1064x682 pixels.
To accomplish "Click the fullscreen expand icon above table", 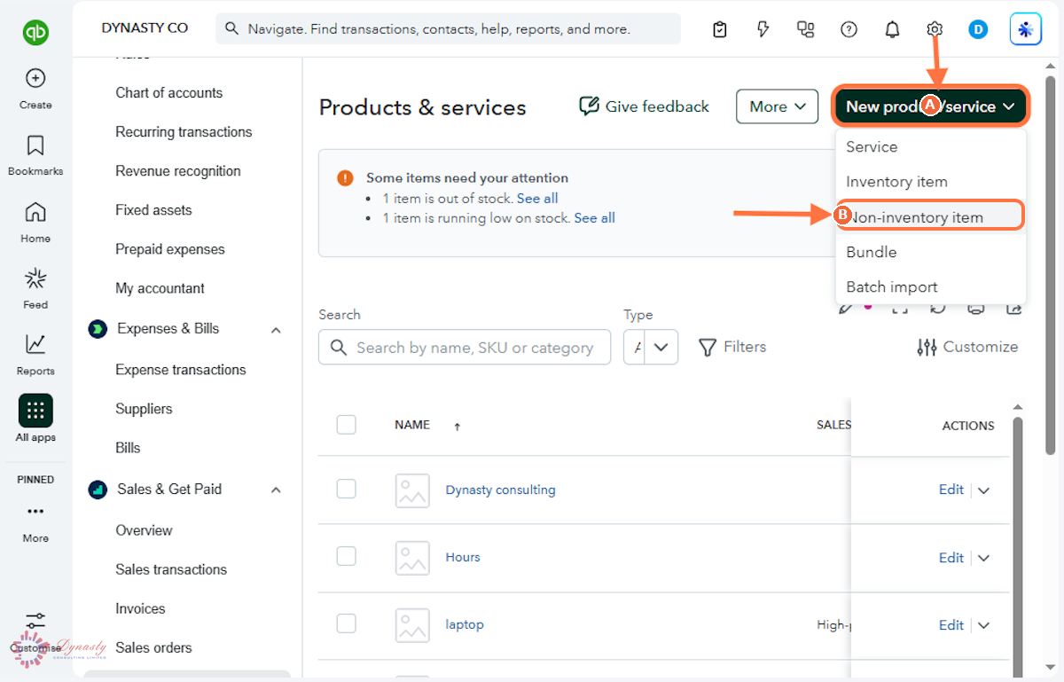I will (x=900, y=309).
